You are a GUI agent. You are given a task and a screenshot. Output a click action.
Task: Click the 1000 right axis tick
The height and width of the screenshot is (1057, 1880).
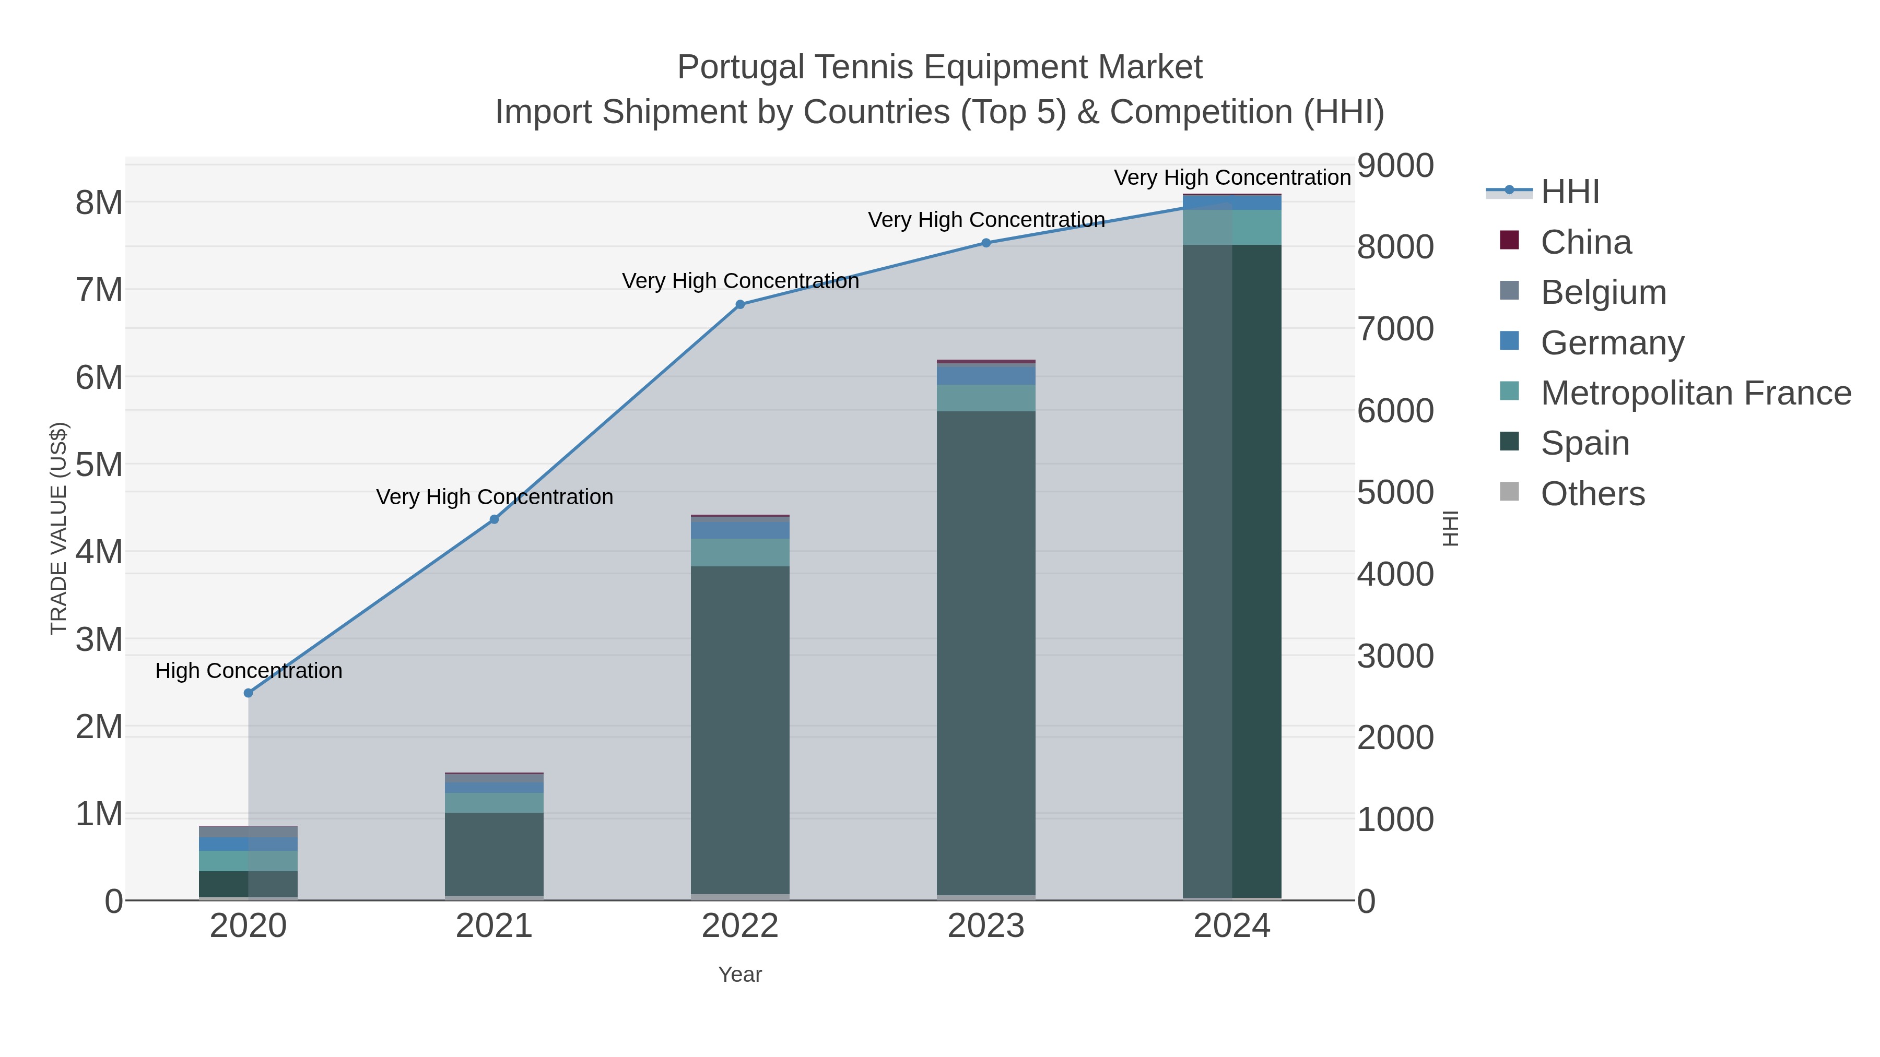point(1395,820)
